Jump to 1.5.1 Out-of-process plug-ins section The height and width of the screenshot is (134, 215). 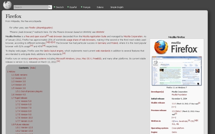point(29,91)
